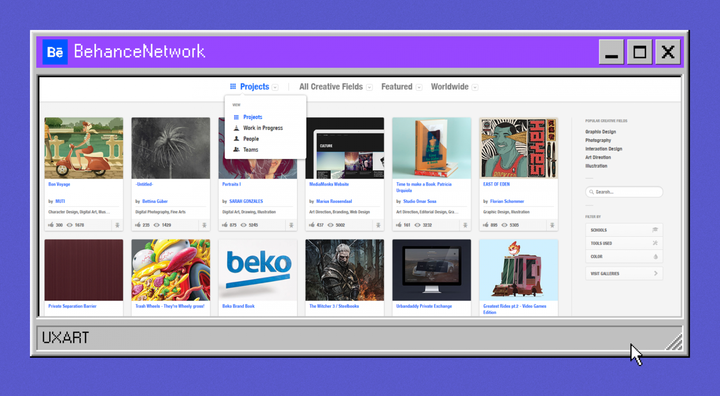Click the People person icon in menu
Screen dimensions: 720x396
pyautogui.click(x=236, y=139)
